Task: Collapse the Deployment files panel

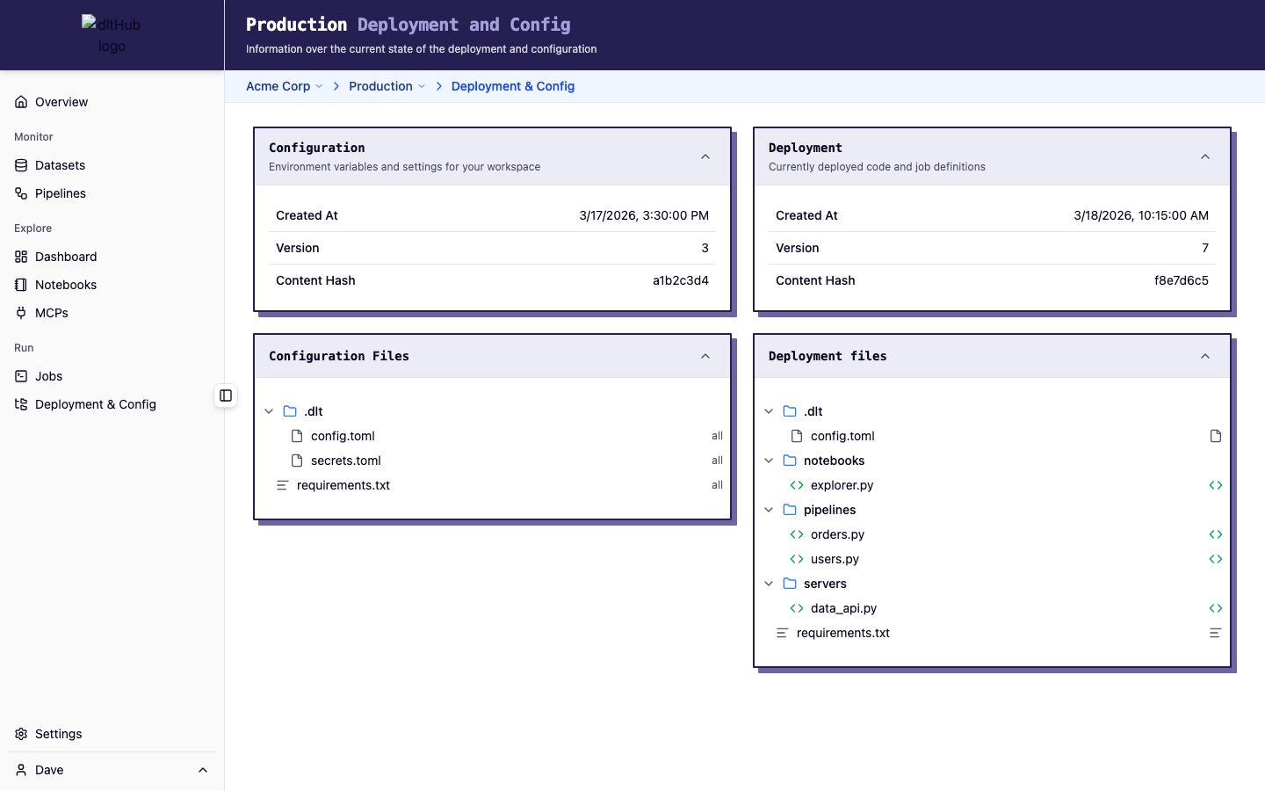Action: pyautogui.click(x=1205, y=356)
